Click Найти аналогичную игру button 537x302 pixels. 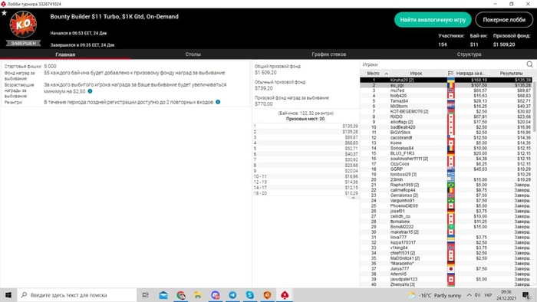pyautogui.click(x=433, y=20)
